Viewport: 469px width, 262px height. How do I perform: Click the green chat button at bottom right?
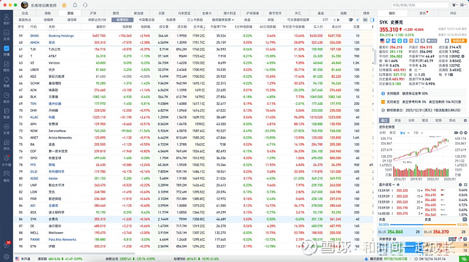464,258
